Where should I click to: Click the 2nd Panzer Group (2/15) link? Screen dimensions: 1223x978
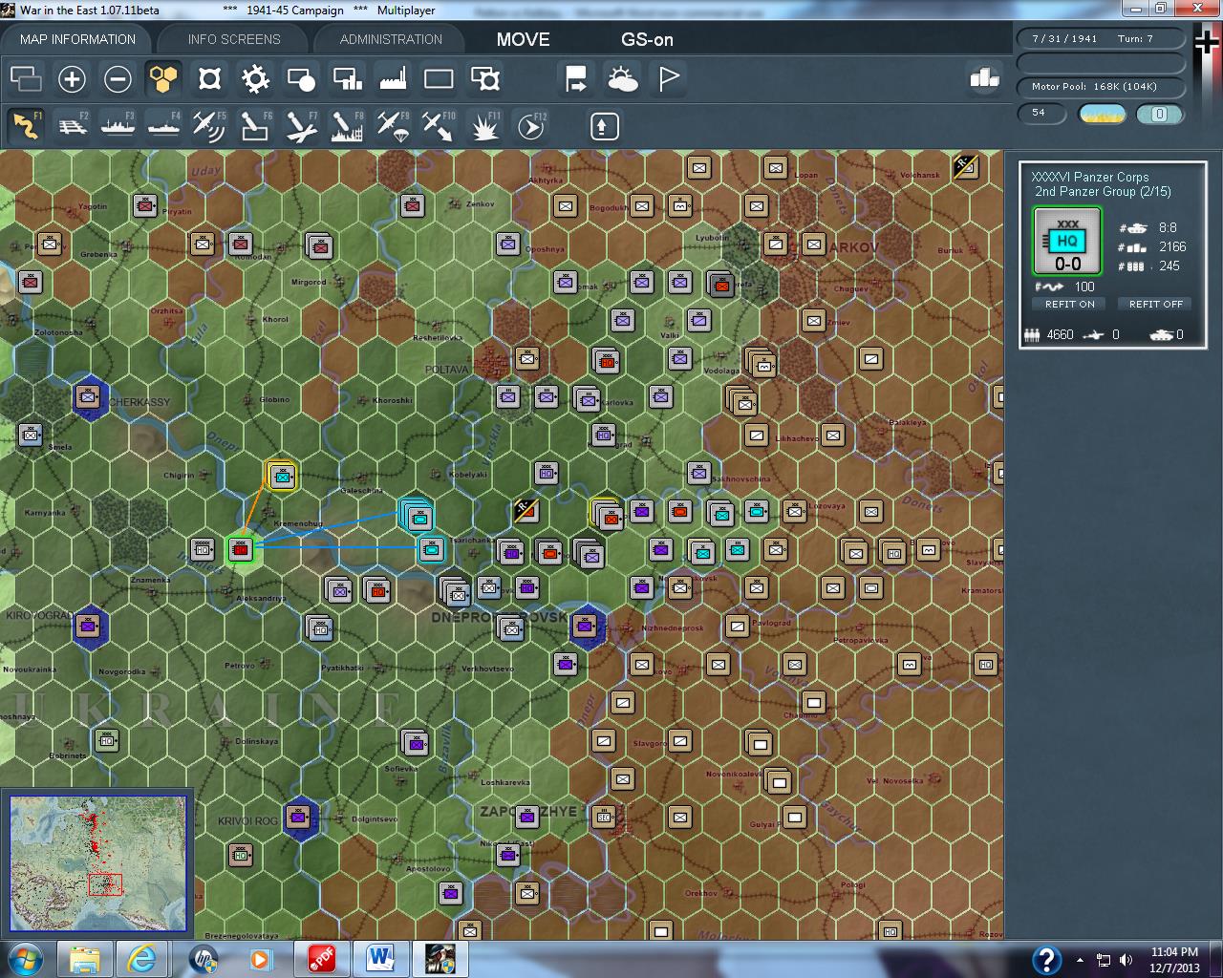(1103, 192)
